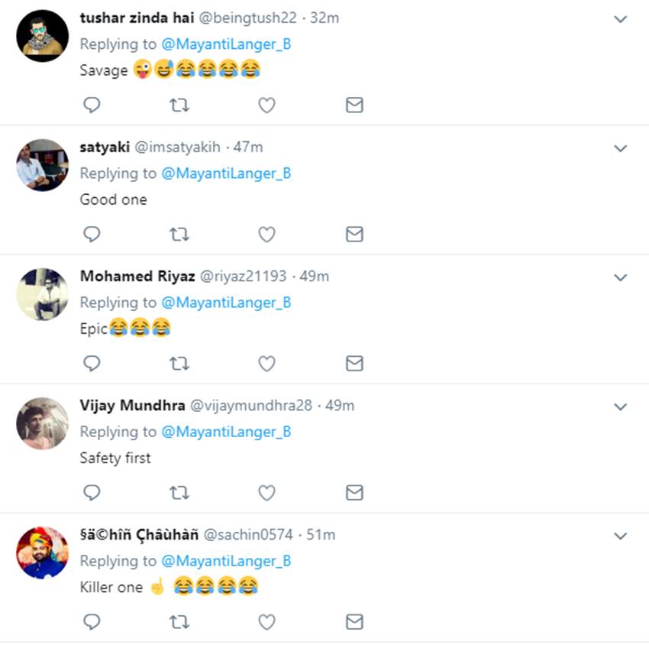
Task: Like Vijay Mundhra's 'Safety first' tweet
Action: [x=266, y=492]
